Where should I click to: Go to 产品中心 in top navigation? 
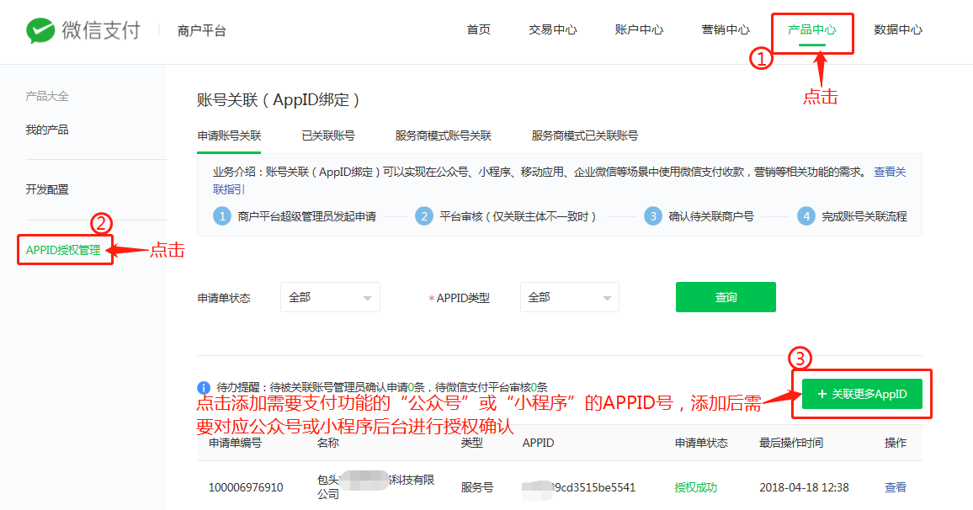click(x=811, y=29)
